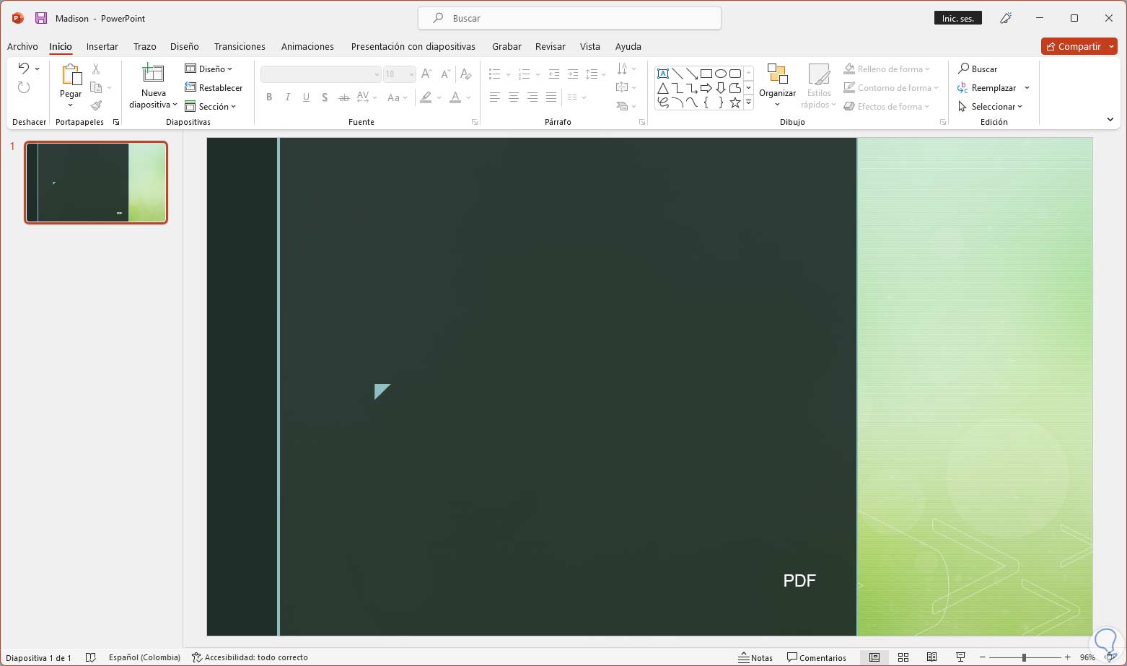Switch to the Diseño ribbon tab

click(x=185, y=46)
